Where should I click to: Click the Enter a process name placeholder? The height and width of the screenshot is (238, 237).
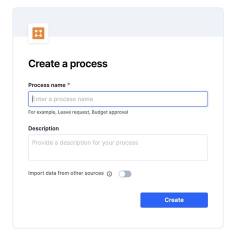[62, 99]
